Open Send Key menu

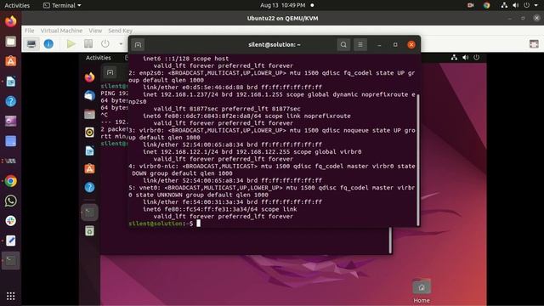pyautogui.click(x=120, y=31)
